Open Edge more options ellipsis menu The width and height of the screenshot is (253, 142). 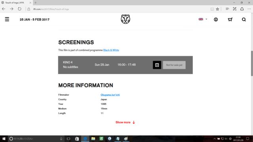point(249,9)
